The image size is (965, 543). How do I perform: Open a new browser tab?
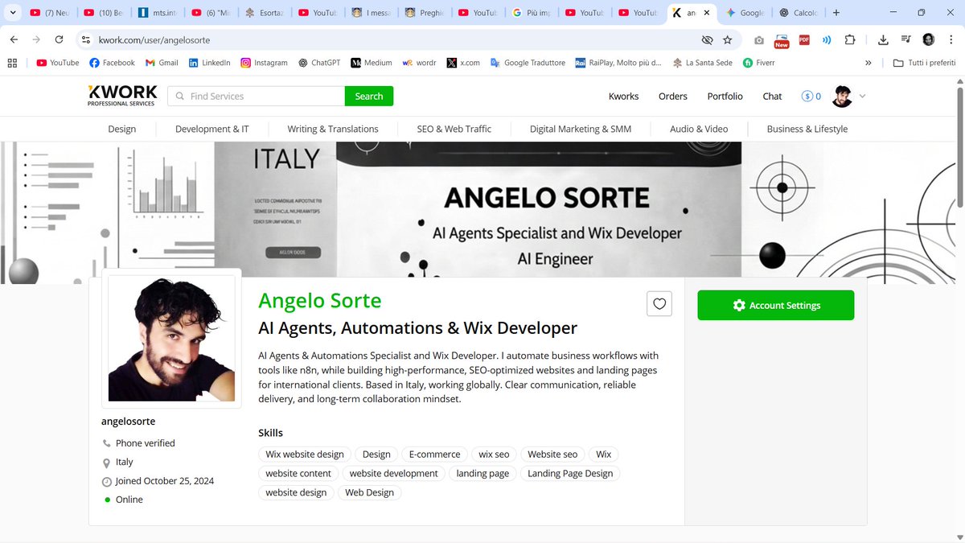click(836, 13)
